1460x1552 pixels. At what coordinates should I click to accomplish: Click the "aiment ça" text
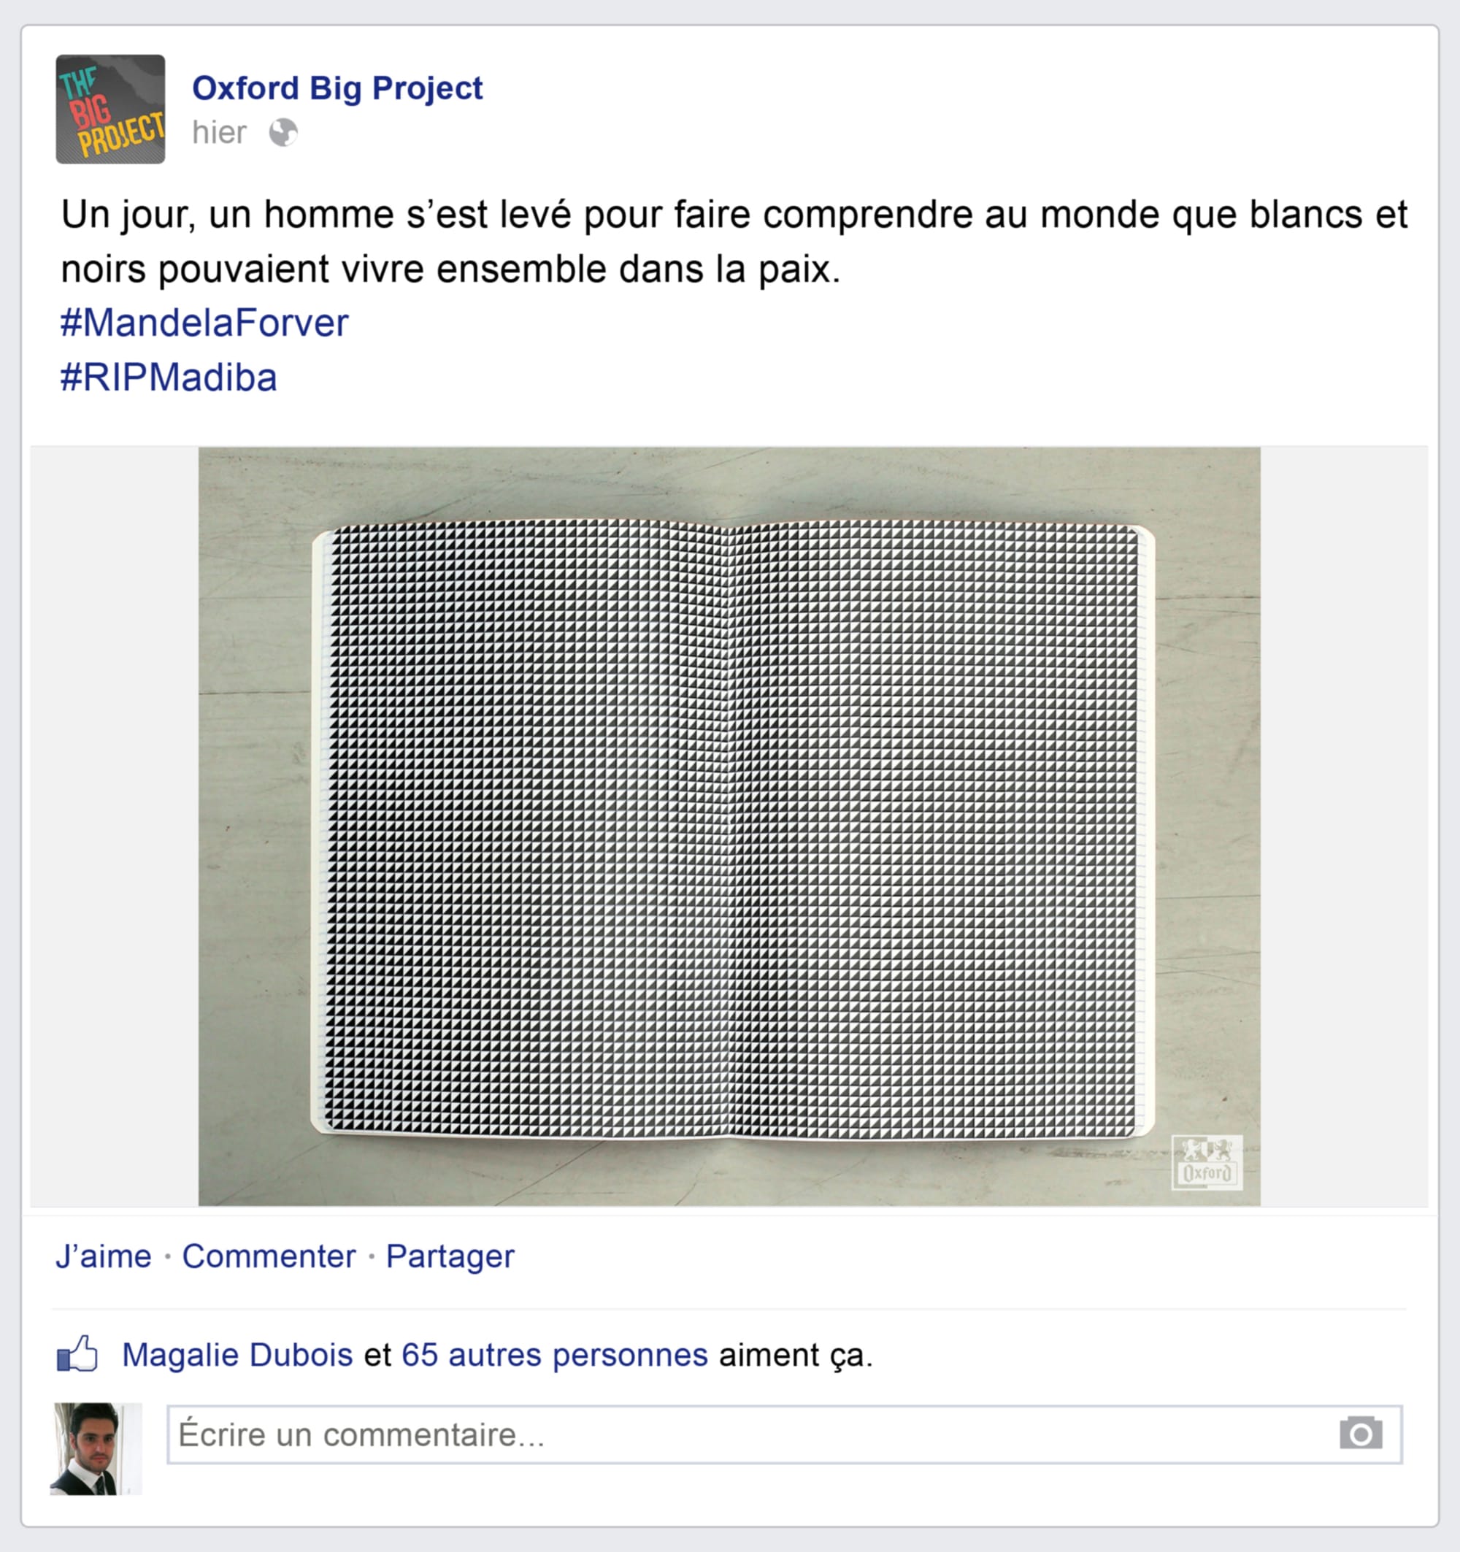click(x=796, y=1356)
